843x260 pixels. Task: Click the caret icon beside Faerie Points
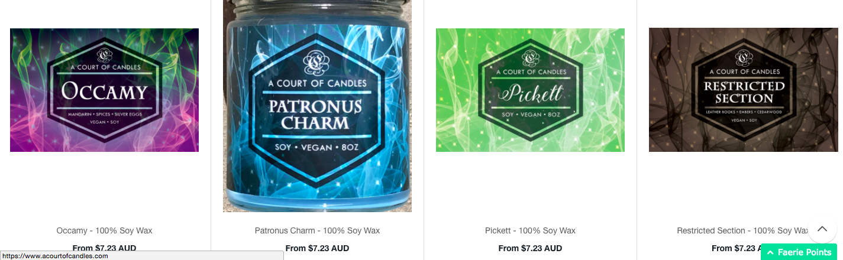point(771,252)
